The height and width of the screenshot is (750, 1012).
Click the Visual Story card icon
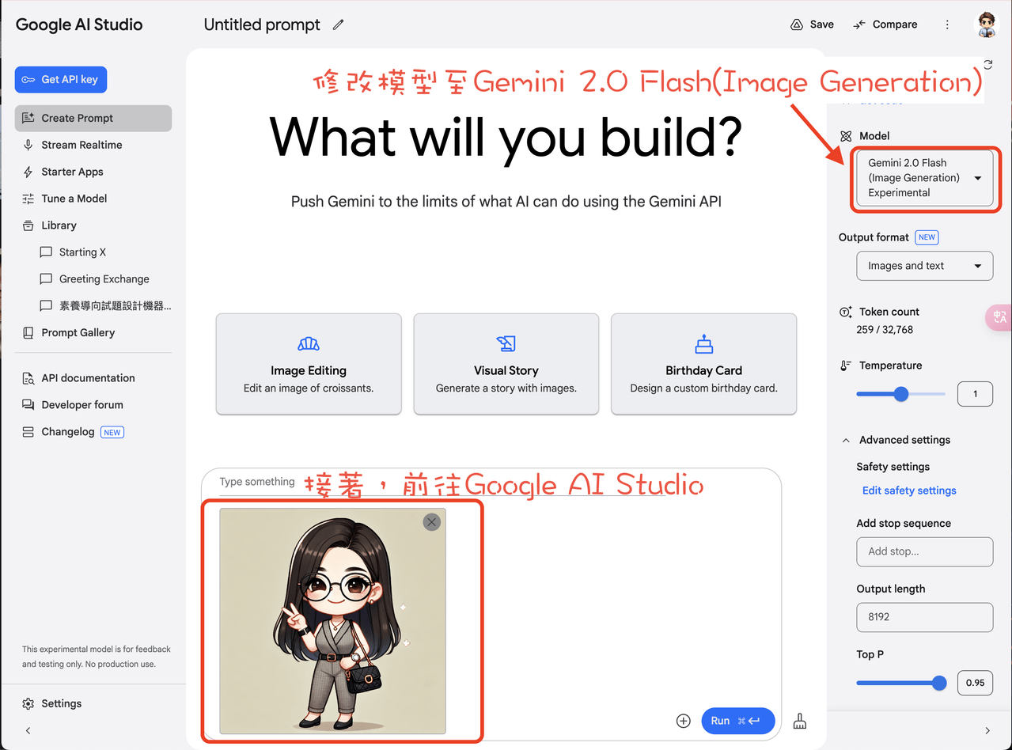(x=506, y=343)
